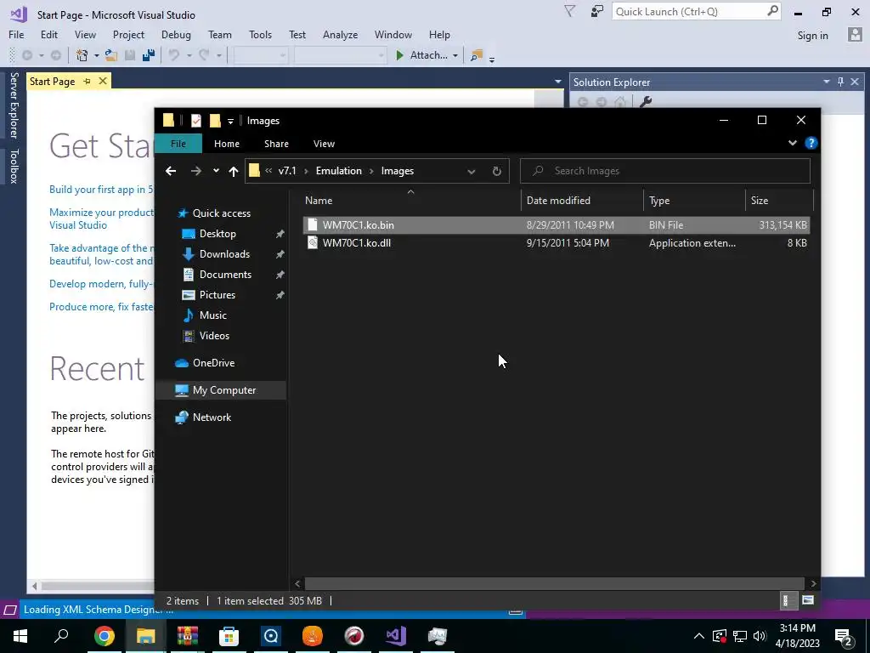This screenshot has width=870, height=653.
Task: Expand the Explorer ribbon with chevron
Action: tap(793, 143)
